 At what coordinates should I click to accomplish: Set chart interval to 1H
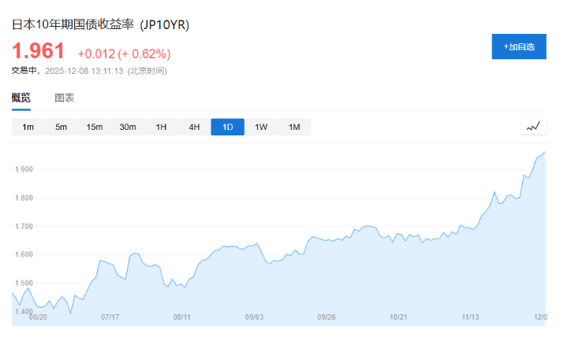(x=161, y=127)
